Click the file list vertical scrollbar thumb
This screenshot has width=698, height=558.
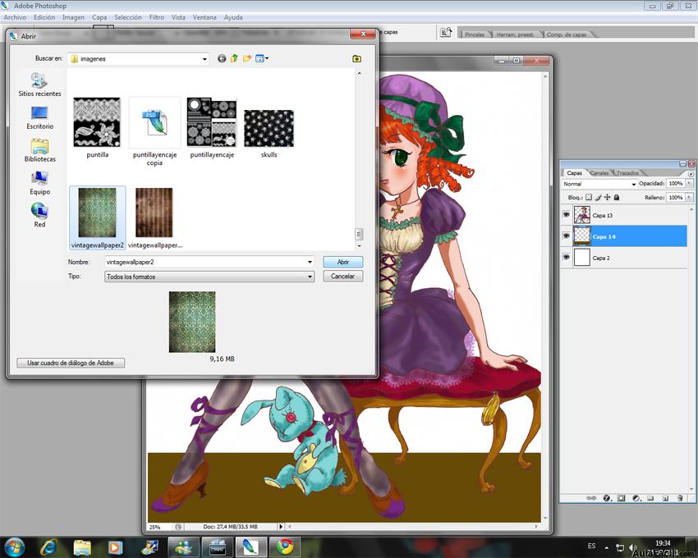pos(359,234)
